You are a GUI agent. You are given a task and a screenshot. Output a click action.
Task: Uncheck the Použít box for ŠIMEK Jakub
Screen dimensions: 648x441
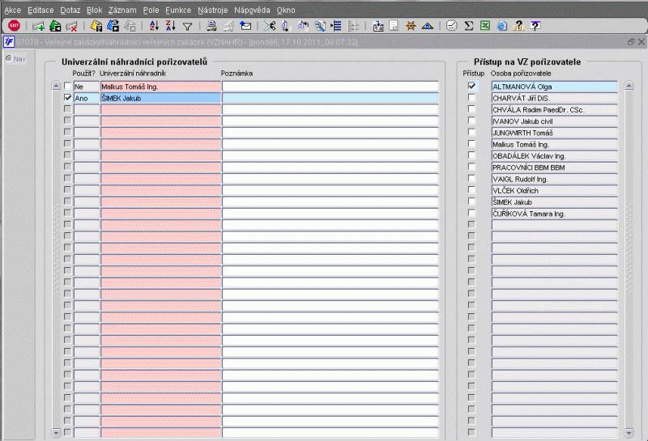click(x=68, y=97)
